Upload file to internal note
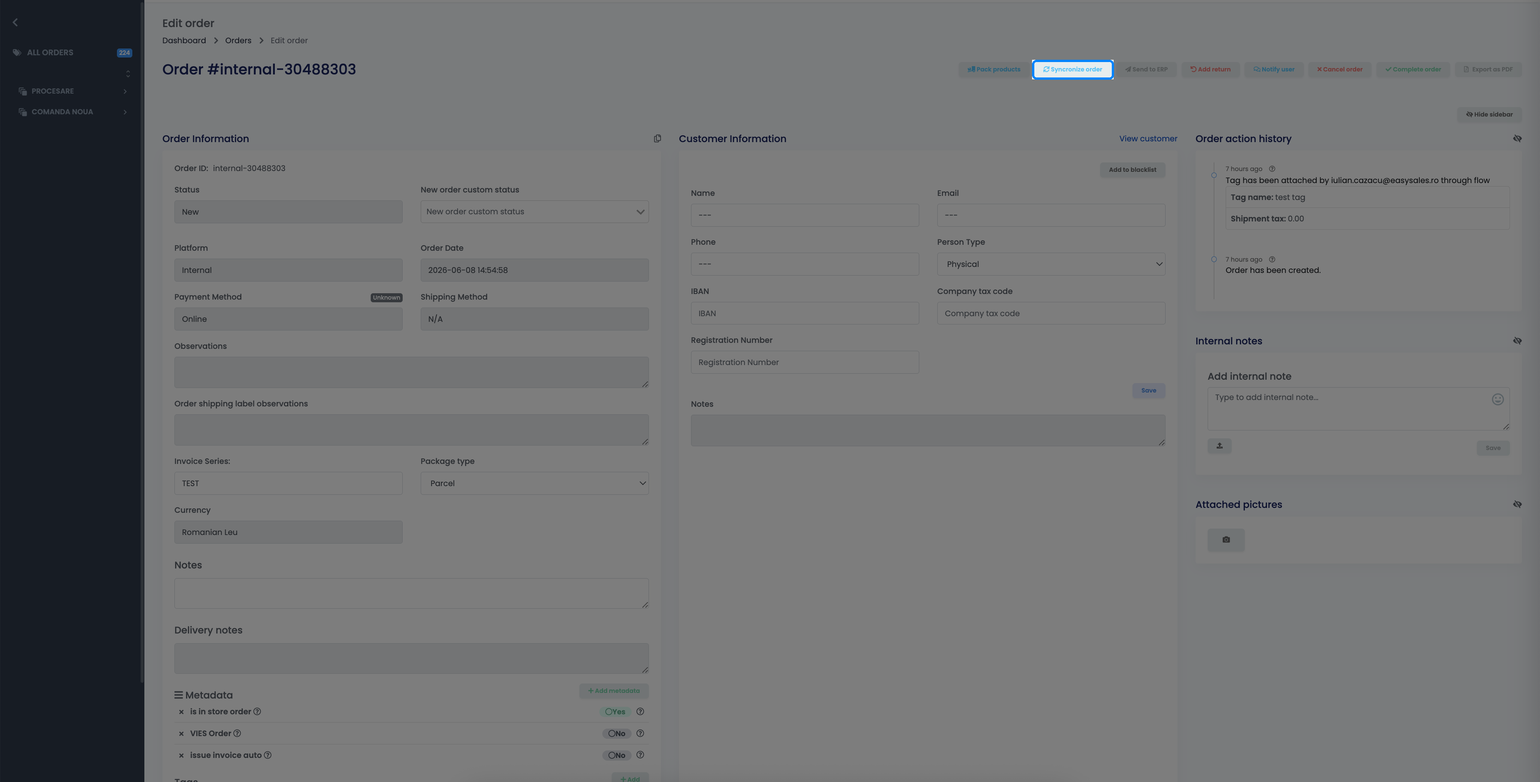 [1219, 446]
